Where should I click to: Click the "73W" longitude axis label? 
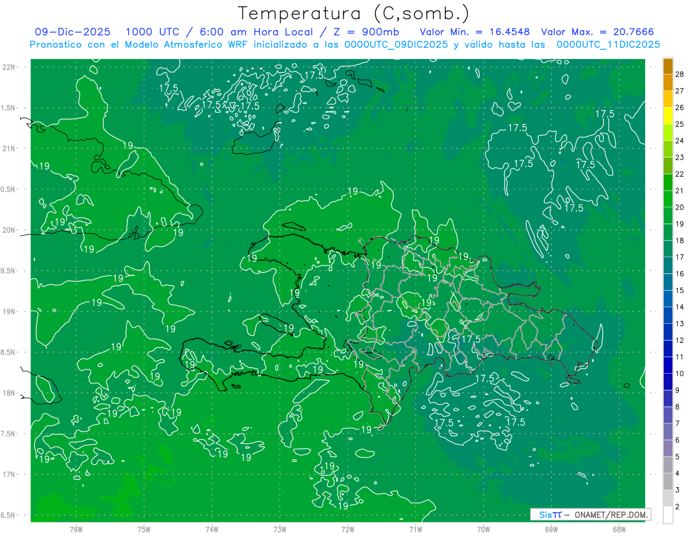click(279, 529)
